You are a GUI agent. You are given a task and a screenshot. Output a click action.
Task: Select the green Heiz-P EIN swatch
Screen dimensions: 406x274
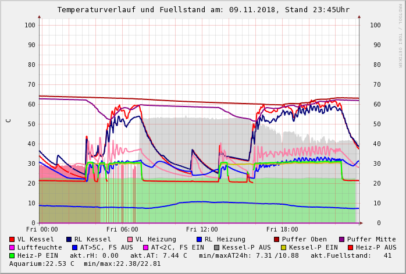coord(12,256)
